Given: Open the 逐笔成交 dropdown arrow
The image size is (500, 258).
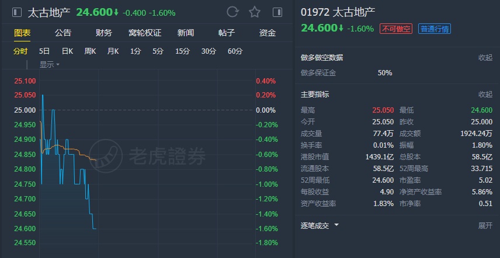Looking at the screenshot, I should [336, 225].
